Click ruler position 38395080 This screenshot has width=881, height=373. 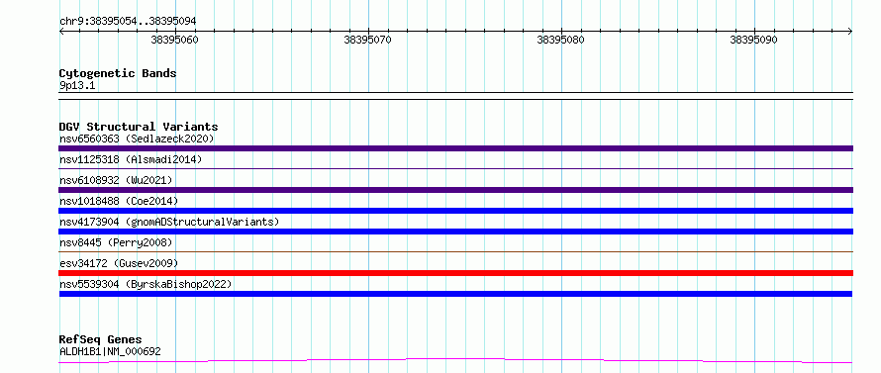561,40
